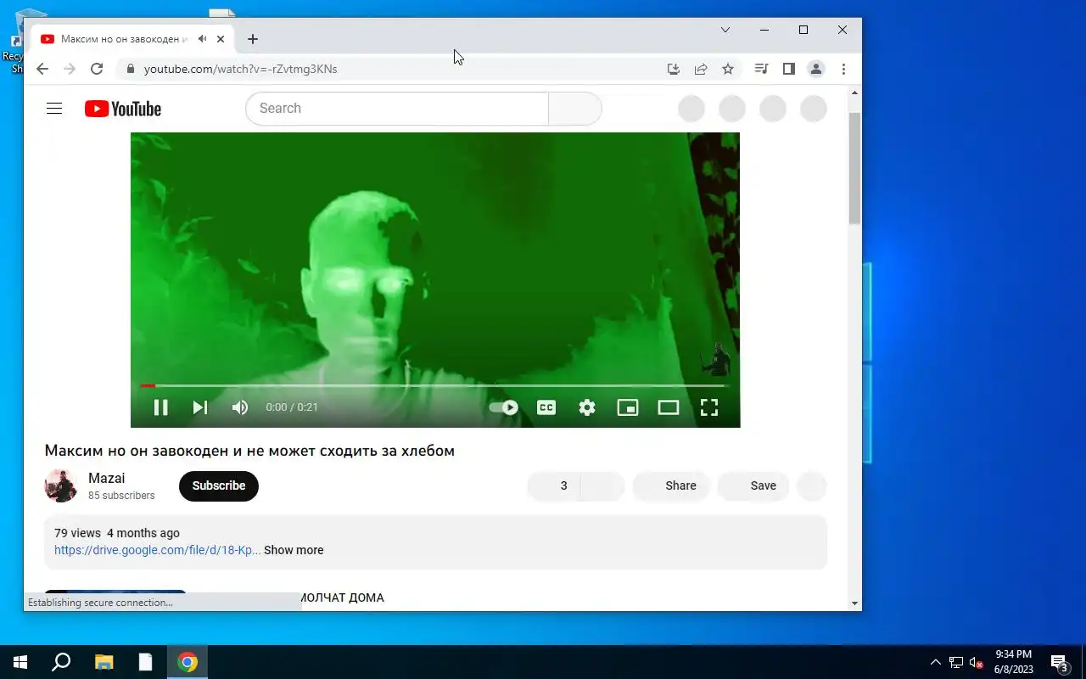This screenshot has width=1086, height=679.
Task: Open Mazai channel avatar
Action: [61, 485]
